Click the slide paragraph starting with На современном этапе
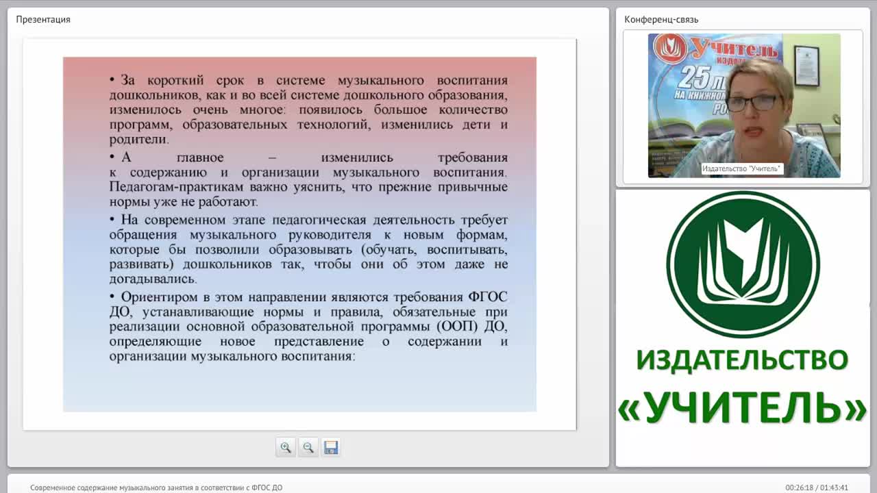The width and height of the screenshot is (877, 493). pyautogui.click(x=308, y=249)
